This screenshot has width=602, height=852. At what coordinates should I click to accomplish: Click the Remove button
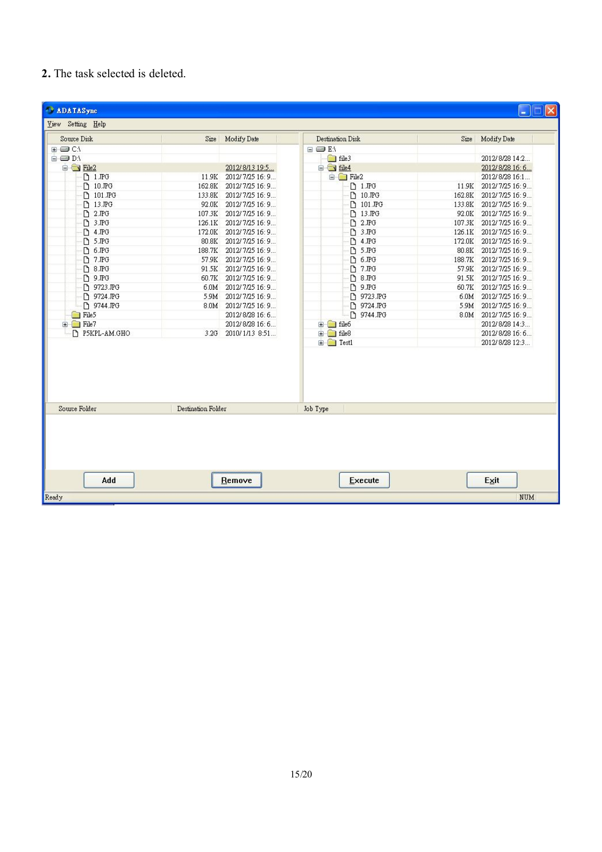(236, 480)
